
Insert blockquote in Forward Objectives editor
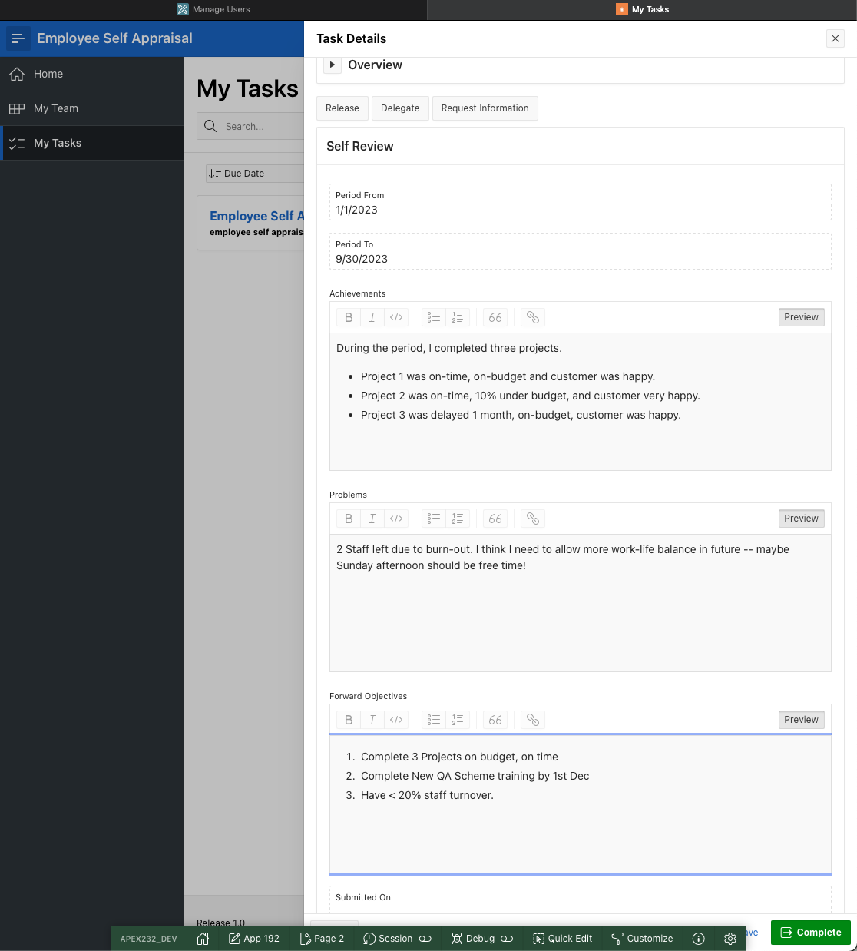point(495,720)
